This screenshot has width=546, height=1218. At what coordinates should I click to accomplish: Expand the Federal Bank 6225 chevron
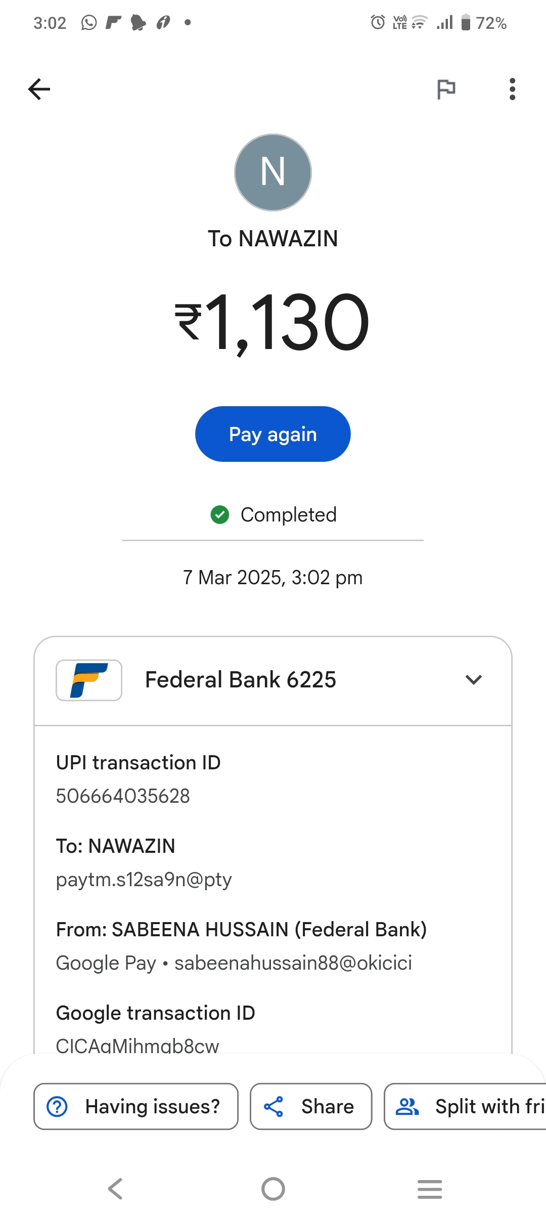tap(473, 679)
